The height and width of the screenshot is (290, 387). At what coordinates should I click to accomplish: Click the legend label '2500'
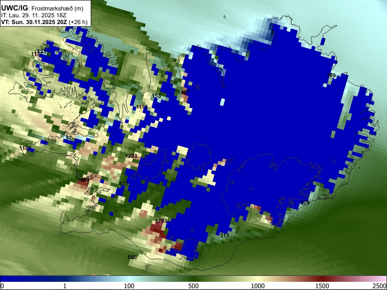(x=380, y=286)
